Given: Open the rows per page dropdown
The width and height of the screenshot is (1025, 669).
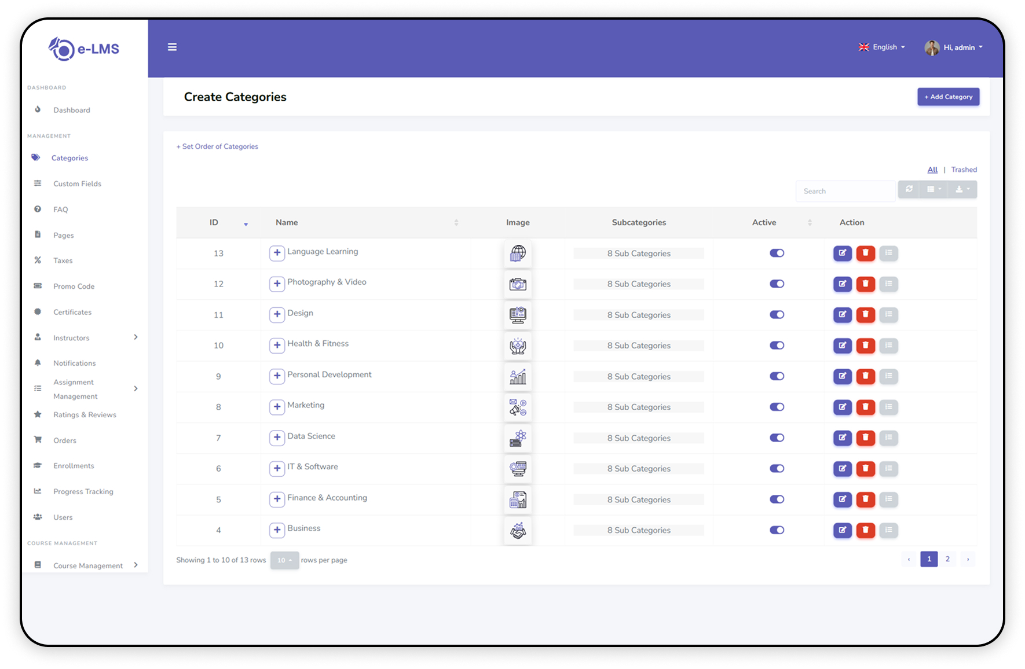Looking at the screenshot, I should (284, 560).
